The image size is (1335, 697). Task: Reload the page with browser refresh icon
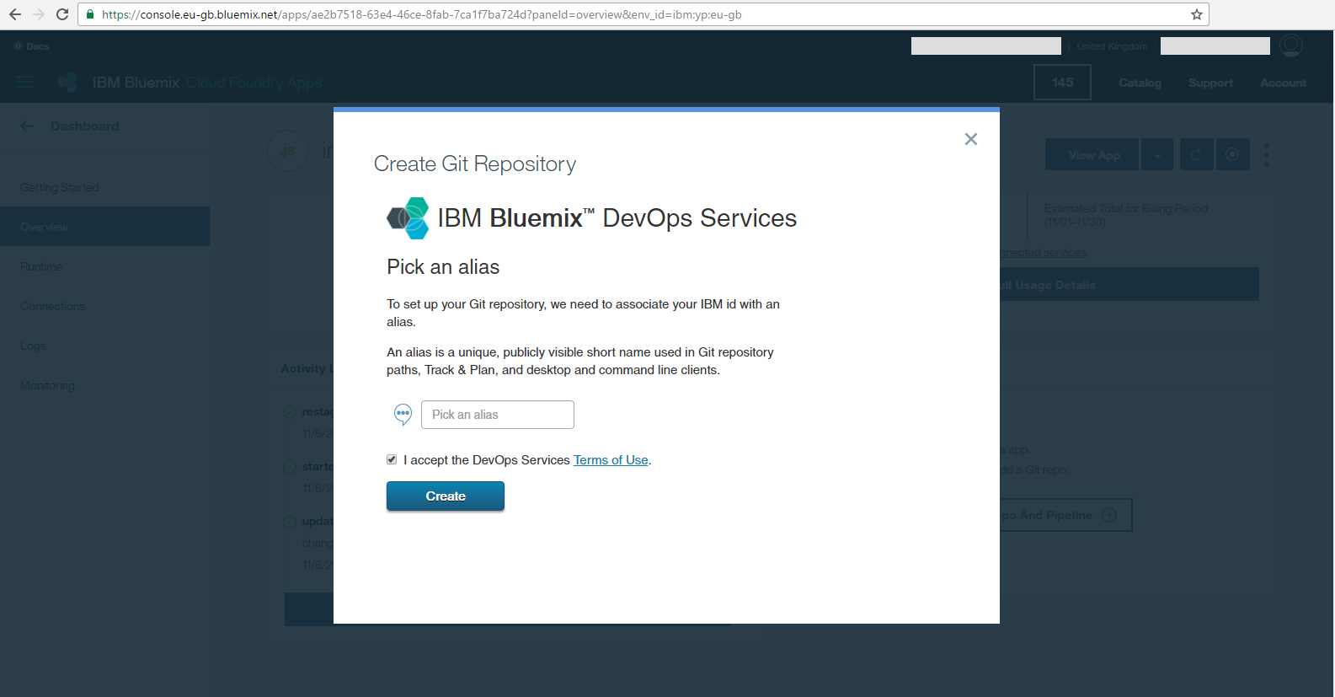62,14
